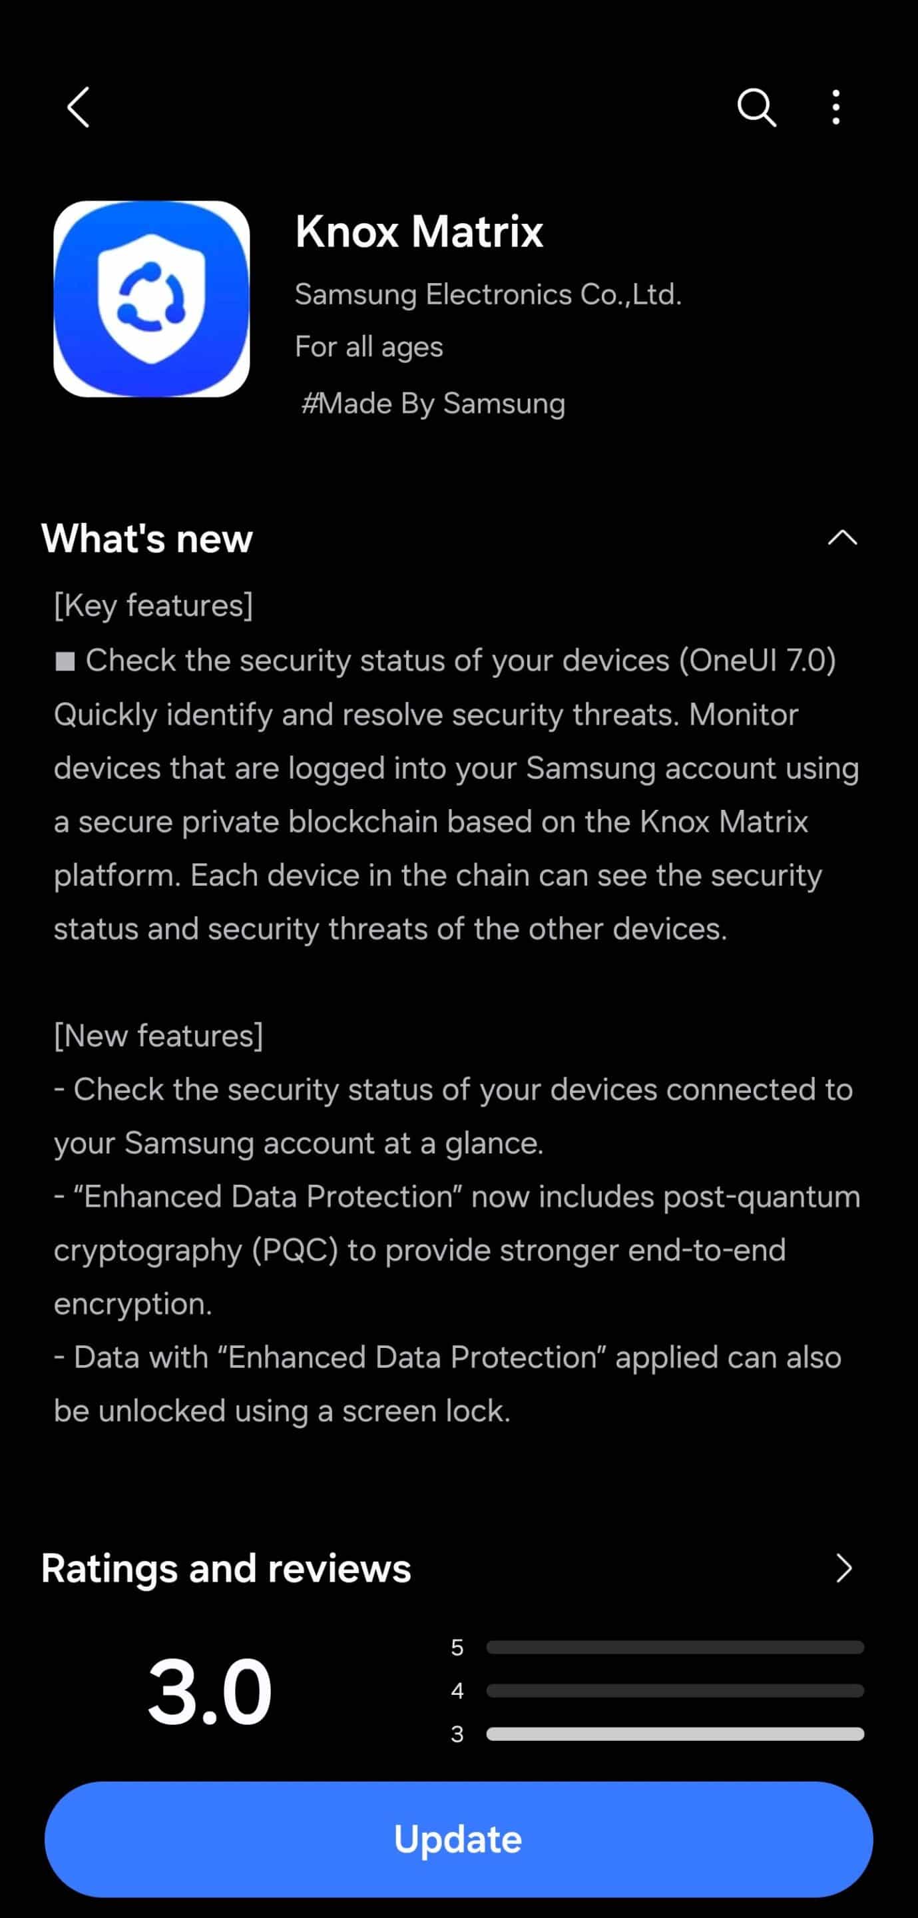Image resolution: width=918 pixels, height=1918 pixels.
Task: Click the Knox Matrix app title
Action: (419, 232)
